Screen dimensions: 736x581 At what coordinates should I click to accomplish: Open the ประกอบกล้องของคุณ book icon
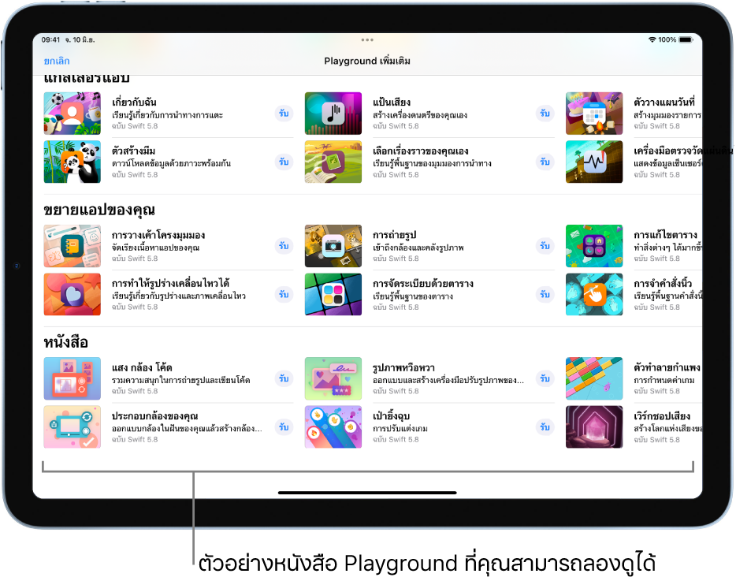click(x=72, y=426)
